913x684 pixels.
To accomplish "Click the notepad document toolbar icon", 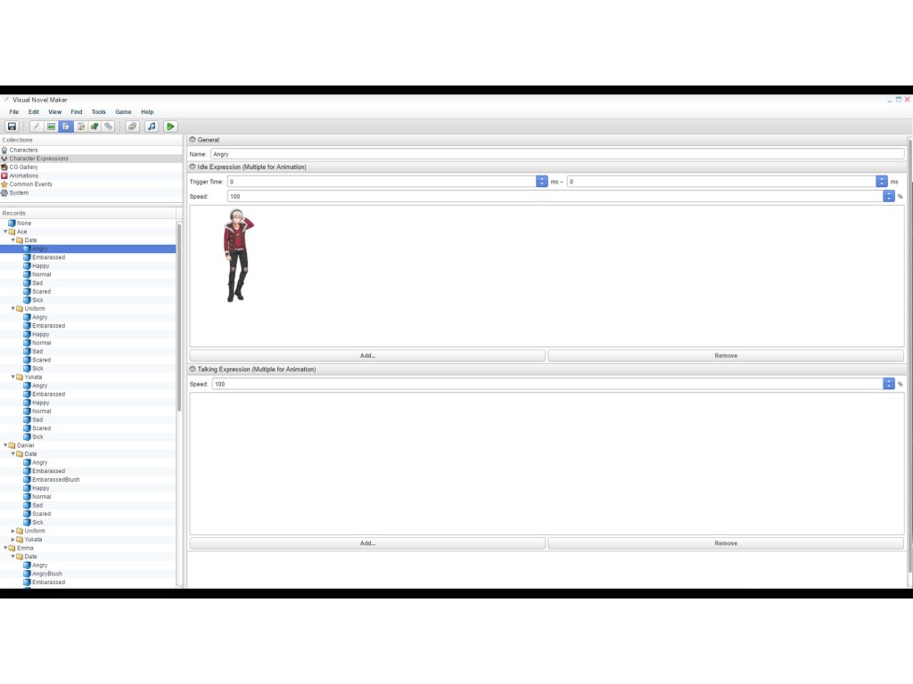I will click(x=80, y=126).
